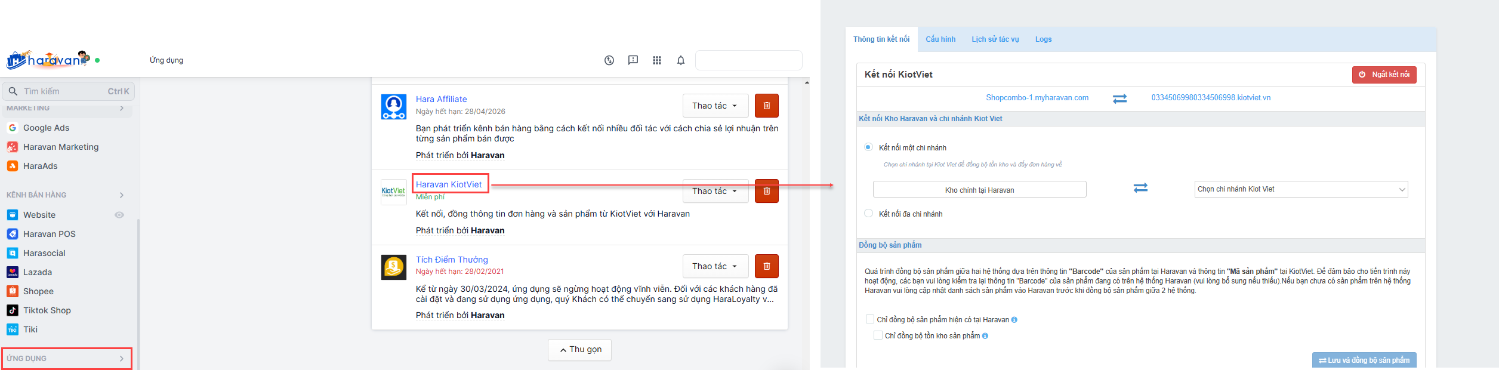Switch to 'Cấu hình' tab
This screenshot has width=1499, height=370.
(x=940, y=39)
